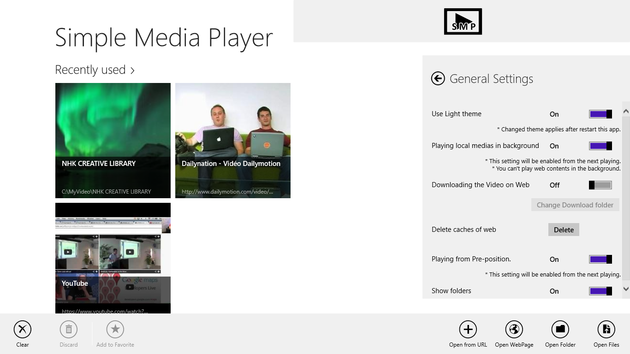The height and width of the screenshot is (354, 630).
Task: Click the Open WebPage globe icon
Action: [514, 330]
